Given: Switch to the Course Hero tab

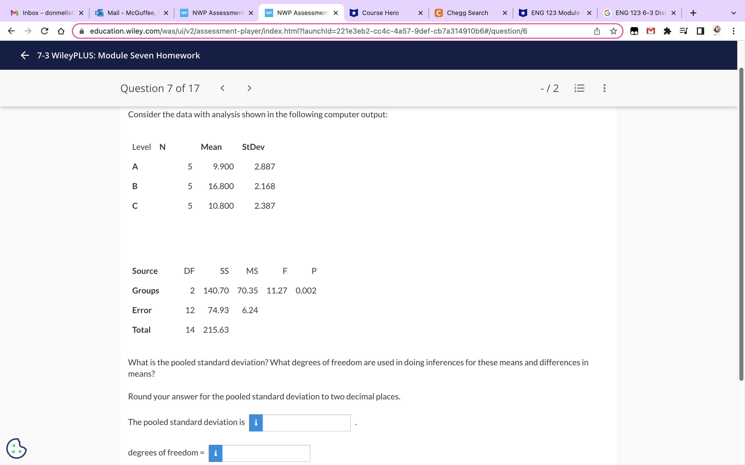Looking at the screenshot, I should [380, 13].
